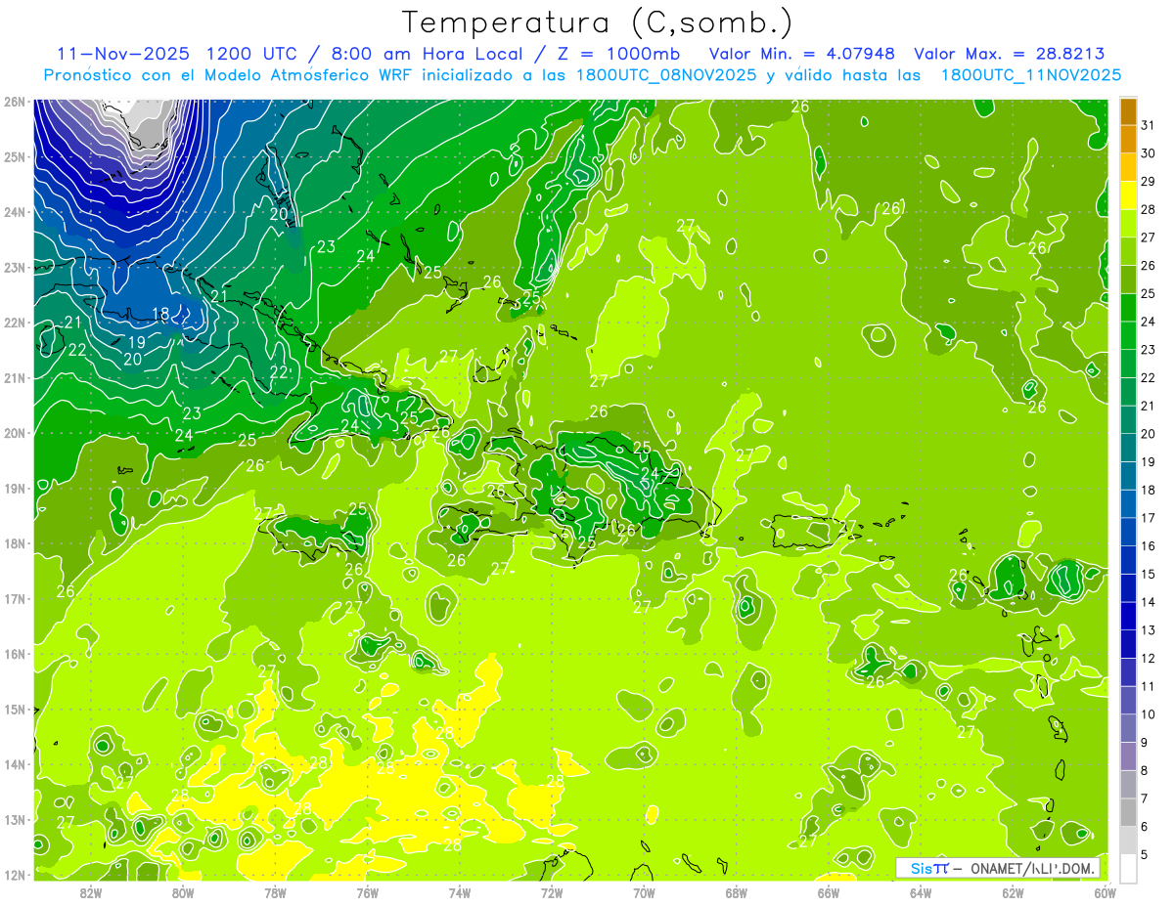1174x906 pixels.
Task: Click the "13" label on the color scale
Action: [x=1149, y=630]
